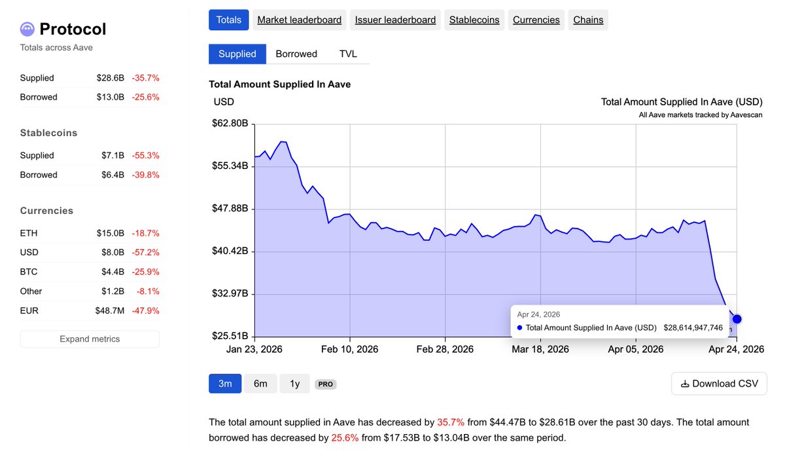Click the PRO badge

325,384
